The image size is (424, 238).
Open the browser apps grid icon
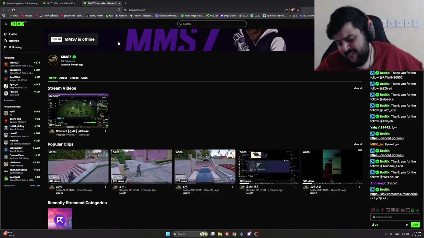[x=3, y=16]
